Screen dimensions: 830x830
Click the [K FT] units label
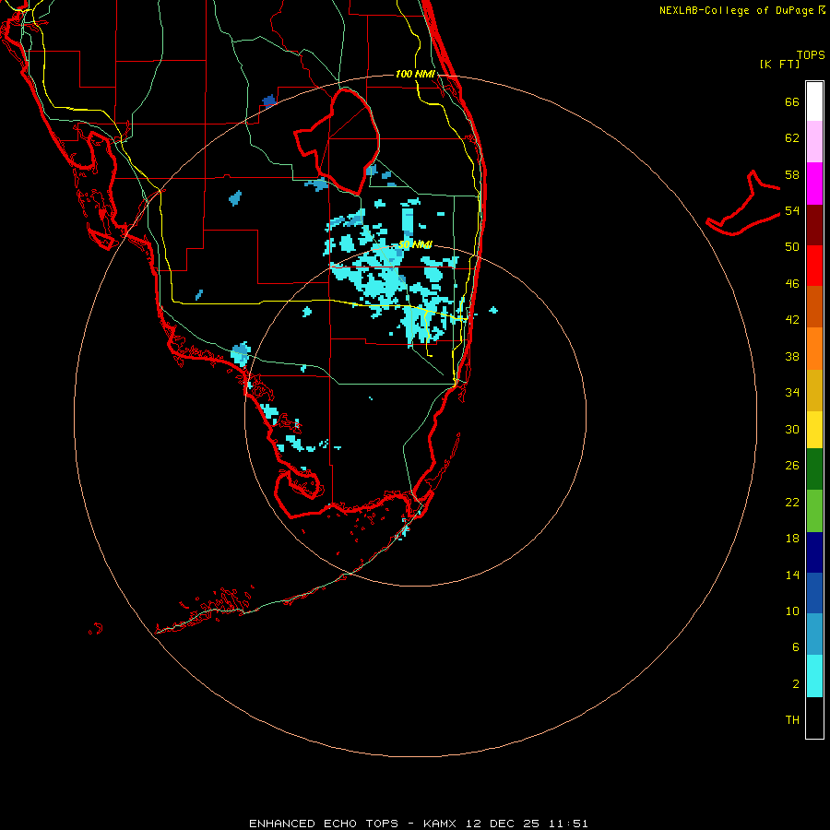point(779,65)
